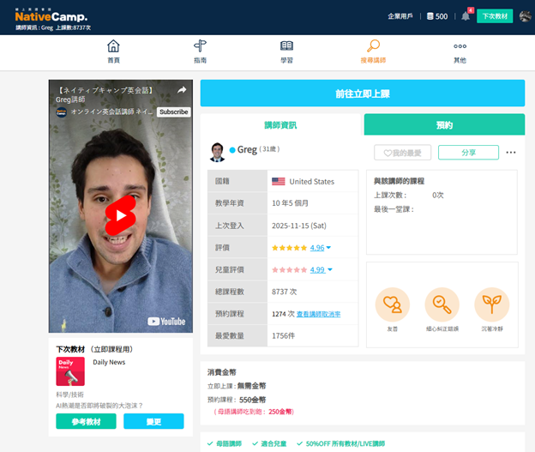535x452 pixels.
Task: Click the Daily News material thumbnail
Action: [70, 371]
